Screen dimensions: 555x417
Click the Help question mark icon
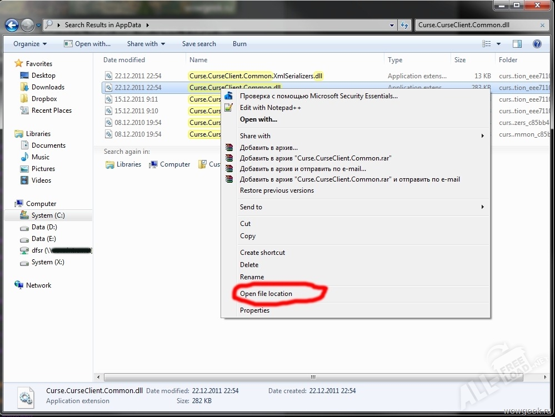pos(537,44)
